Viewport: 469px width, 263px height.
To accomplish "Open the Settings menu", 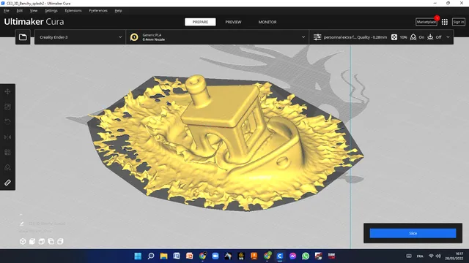I will [51, 10].
